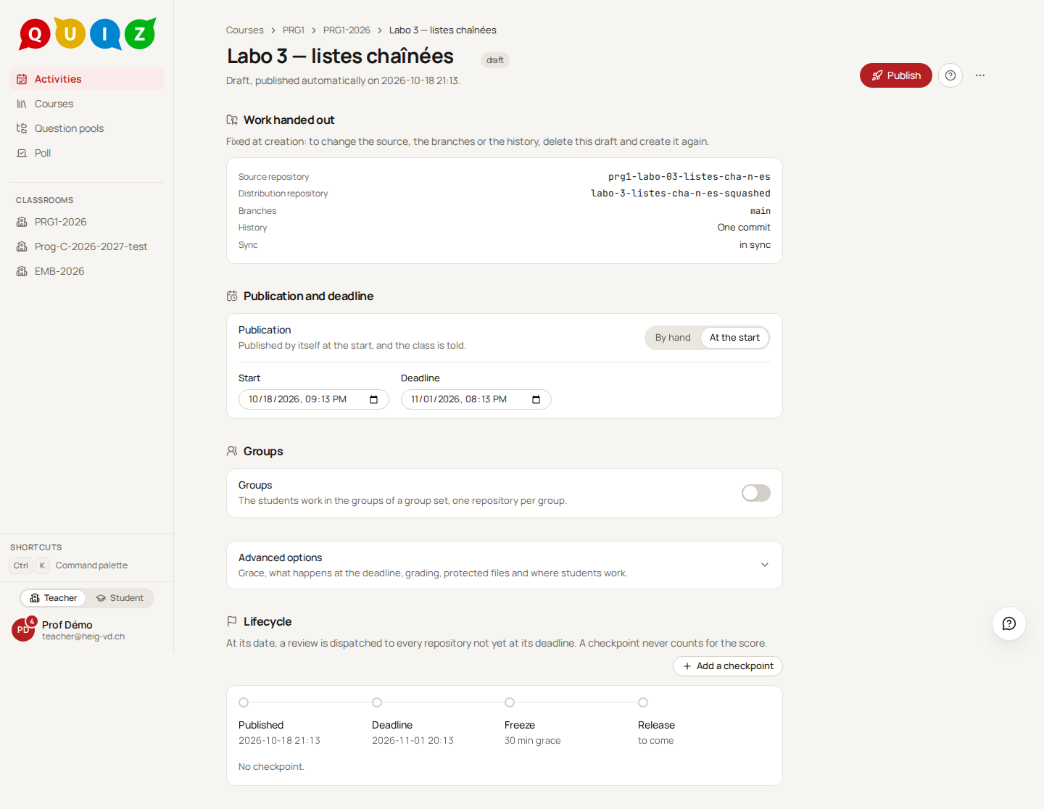This screenshot has width=1044, height=809.
Task: Go to PRG1 breadcrumb
Action: pos(294,30)
